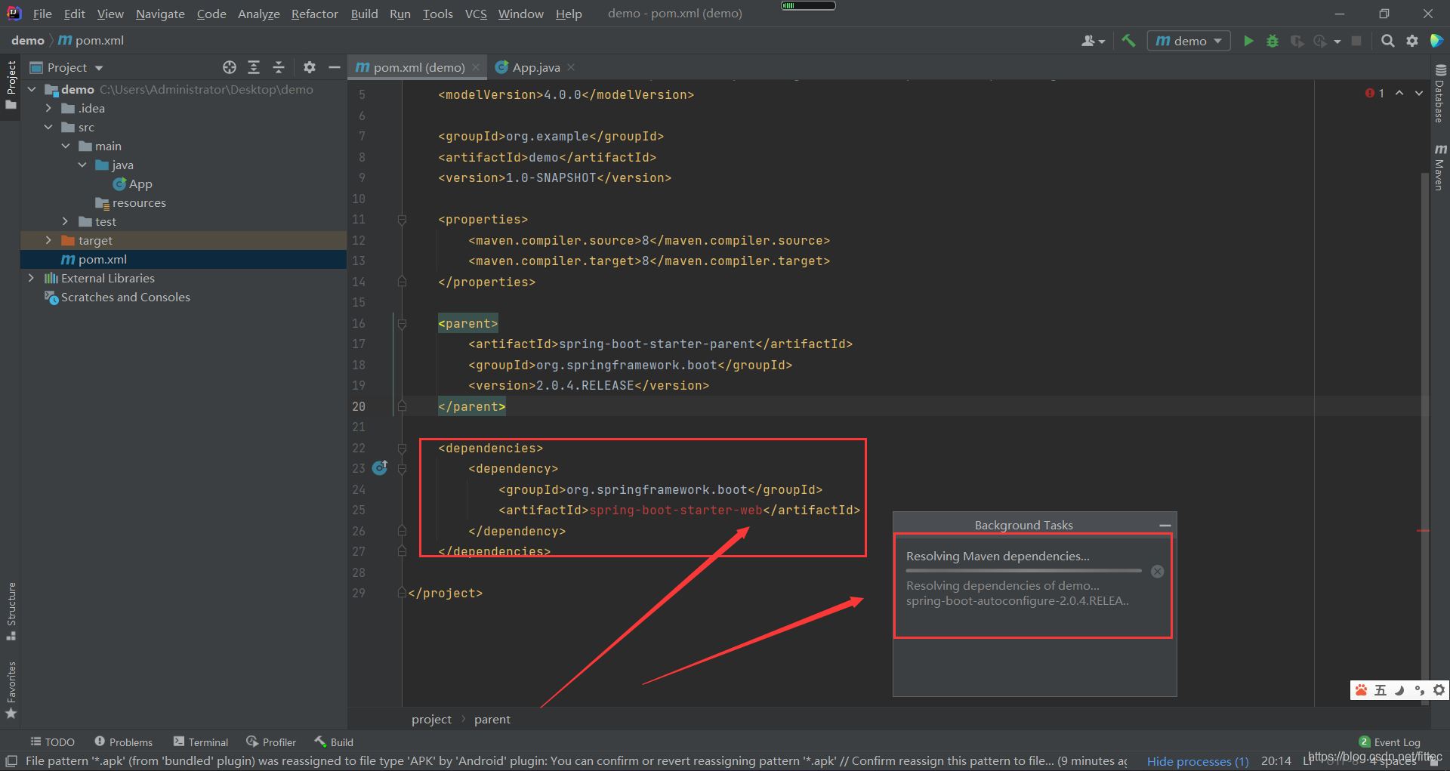This screenshot has height=771, width=1450.
Task: Expand the .idea folder
Action: [x=48, y=108]
